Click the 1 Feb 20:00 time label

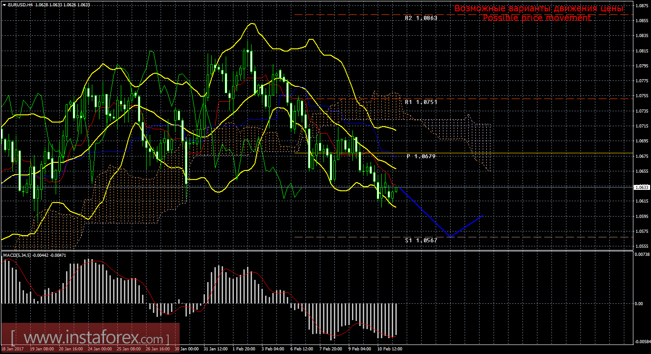coord(243,349)
